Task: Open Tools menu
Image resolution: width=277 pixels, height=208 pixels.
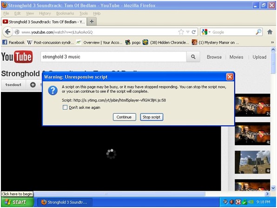Action: click(x=83, y=13)
